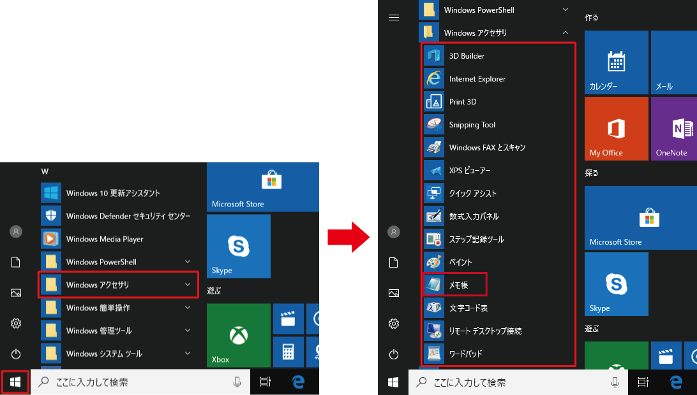Focus the right taskbar search box
Image resolution: width=697 pixels, height=395 pixels.
518,382
